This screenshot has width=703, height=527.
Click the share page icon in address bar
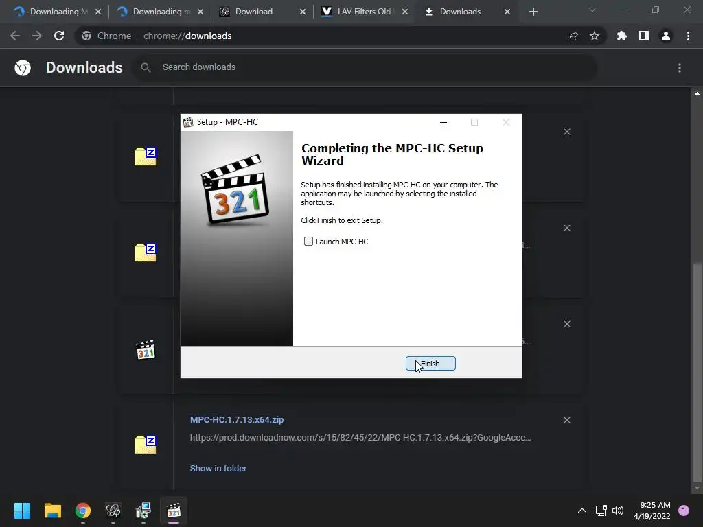pos(573,36)
